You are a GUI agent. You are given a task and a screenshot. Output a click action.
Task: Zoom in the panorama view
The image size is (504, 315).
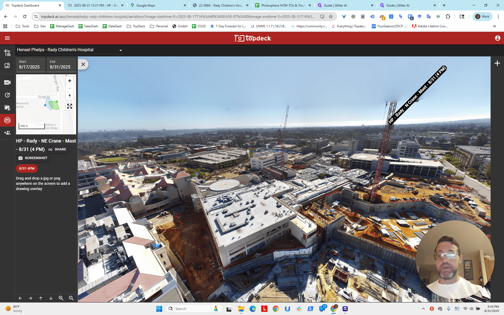[x=61, y=298]
